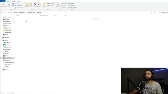This screenshot has height=94, width=168.
Task: Open the Easy access dropdown
Action: [x=50, y=6]
